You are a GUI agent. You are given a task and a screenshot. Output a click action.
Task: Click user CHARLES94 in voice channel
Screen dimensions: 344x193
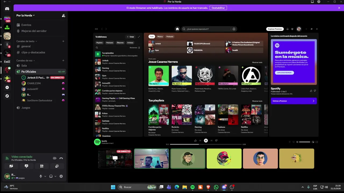(34, 83)
